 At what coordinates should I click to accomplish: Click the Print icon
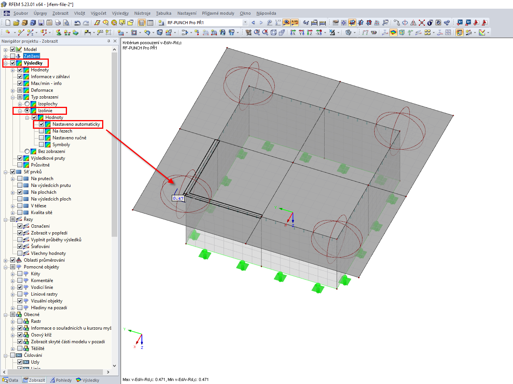tap(58, 23)
